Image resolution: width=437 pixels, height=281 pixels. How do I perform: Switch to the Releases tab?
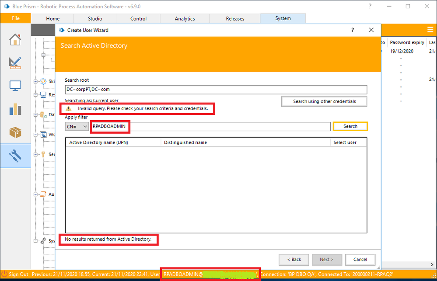coord(235,18)
